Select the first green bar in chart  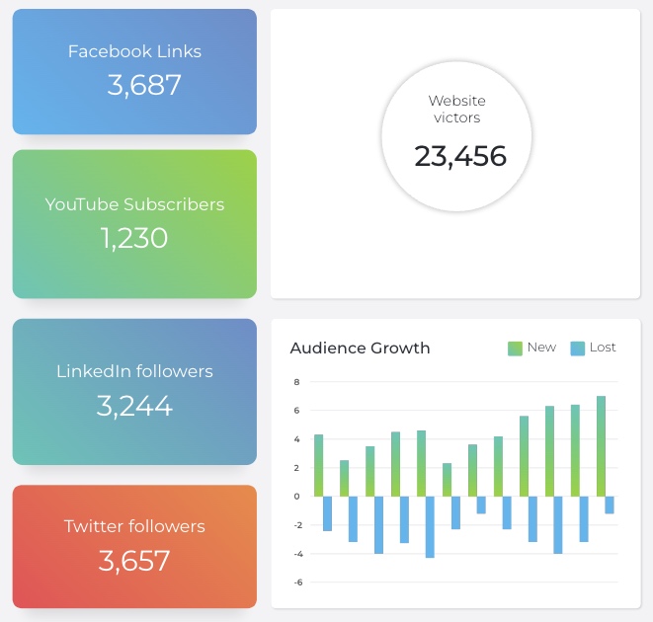point(319,465)
